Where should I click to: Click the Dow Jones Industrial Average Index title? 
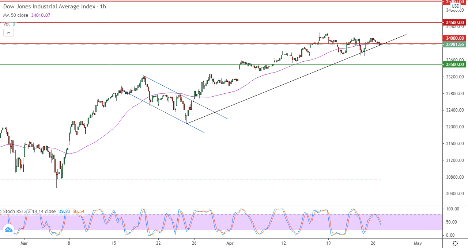pyautogui.click(x=49, y=7)
